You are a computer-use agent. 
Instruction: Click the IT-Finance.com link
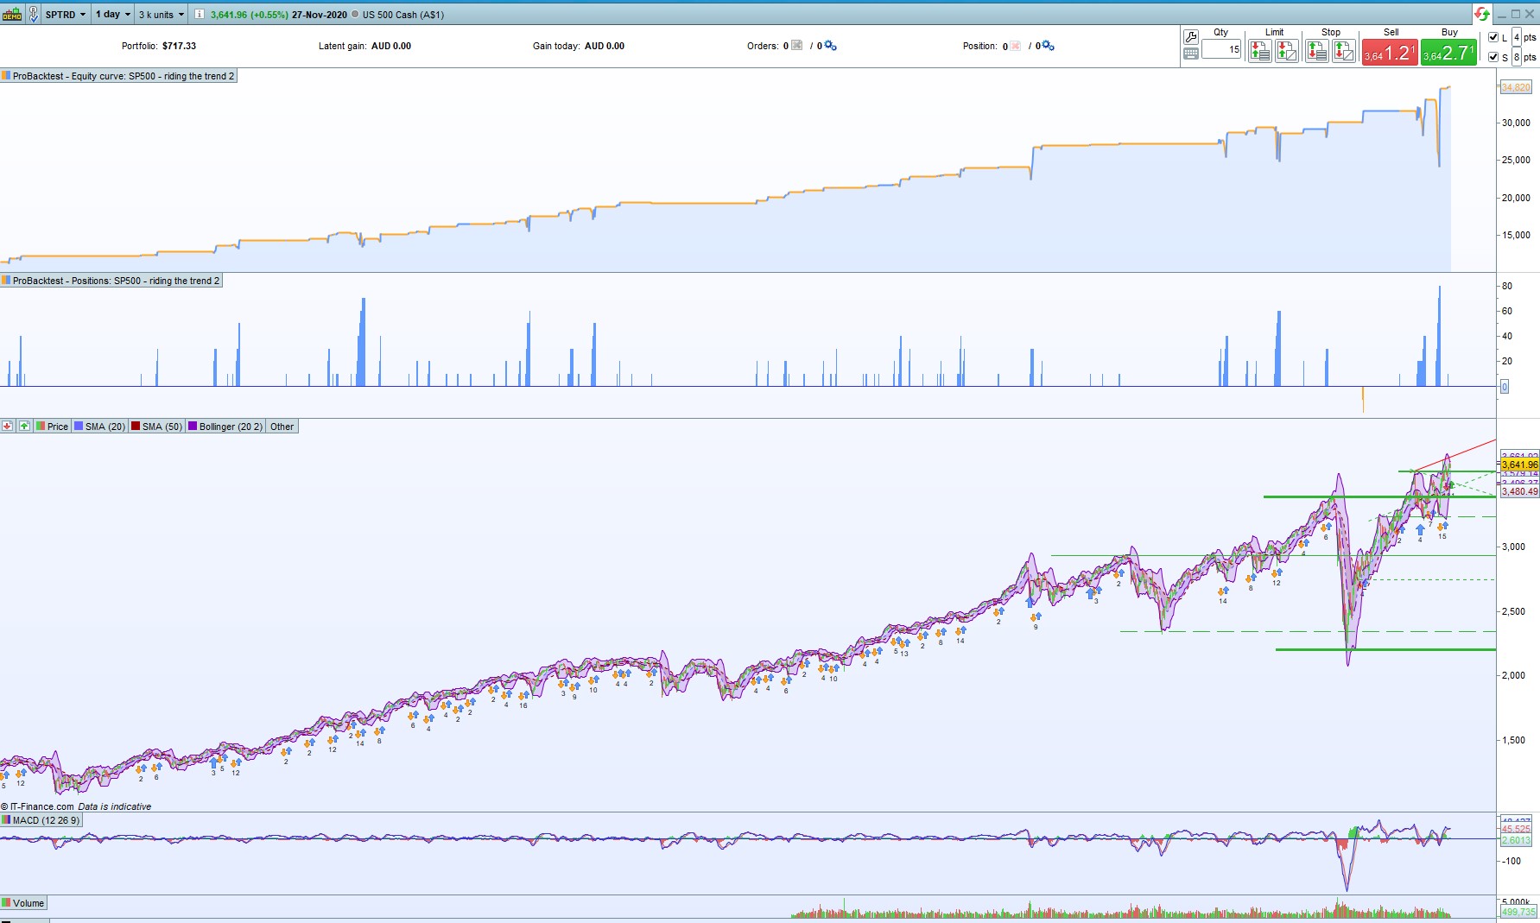(41, 806)
